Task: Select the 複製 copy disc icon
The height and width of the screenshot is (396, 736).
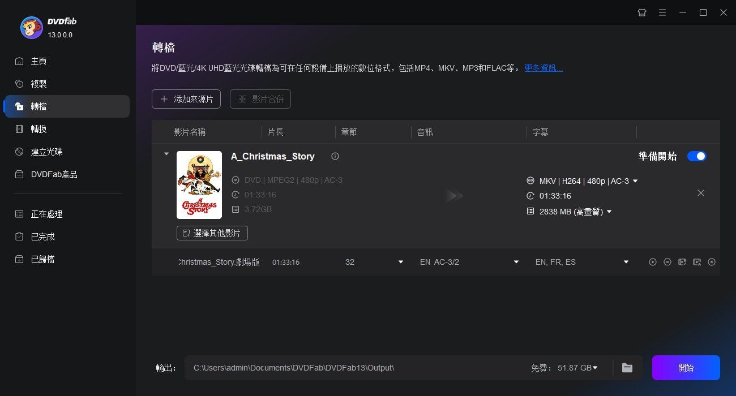Action: (19, 84)
